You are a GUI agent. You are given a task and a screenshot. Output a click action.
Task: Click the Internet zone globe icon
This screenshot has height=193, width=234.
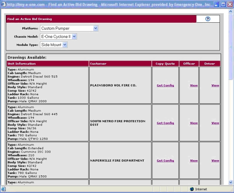(x=192, y=189)
